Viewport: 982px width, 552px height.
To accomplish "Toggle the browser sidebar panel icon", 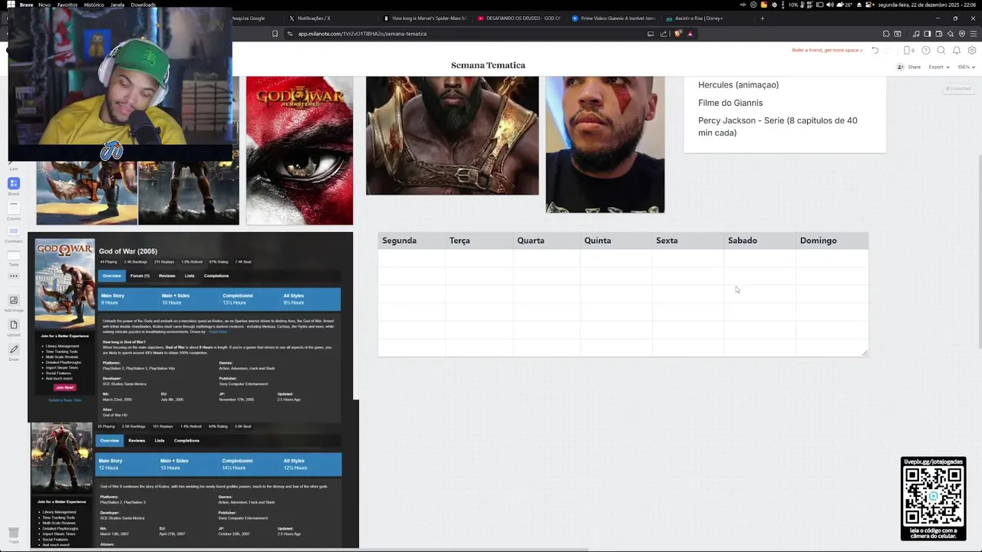I will point(928,34).
